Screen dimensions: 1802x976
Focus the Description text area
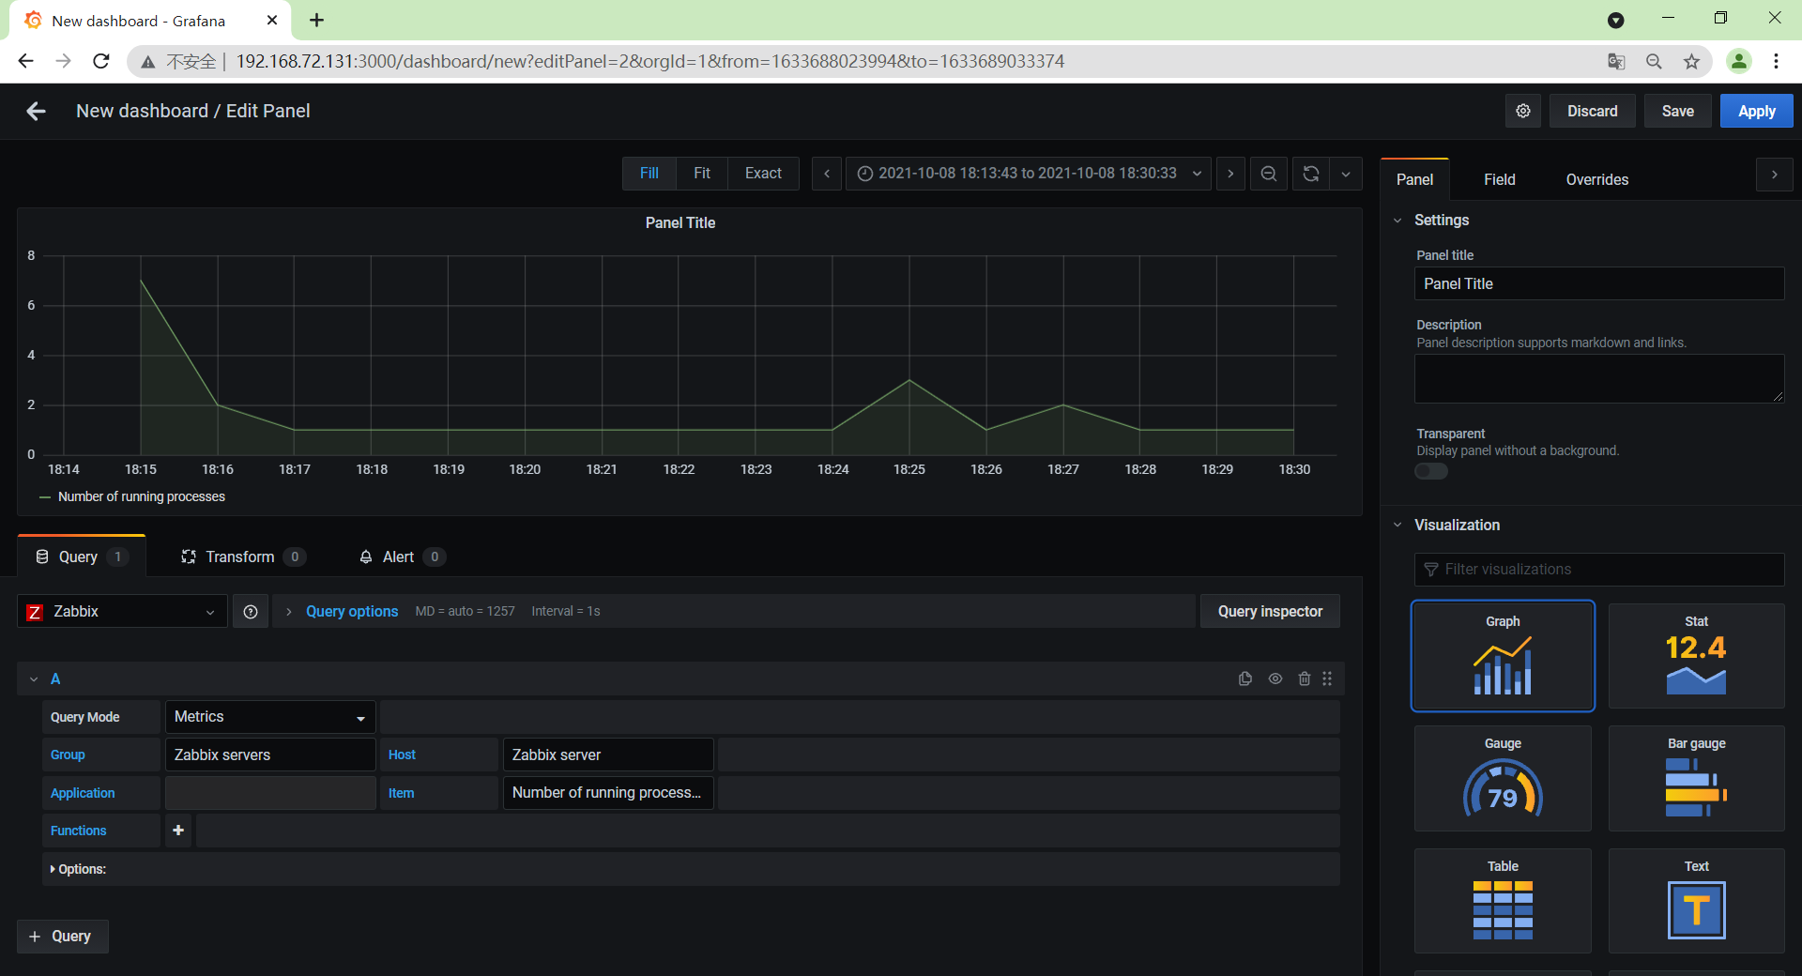(x=1598, y=378)
